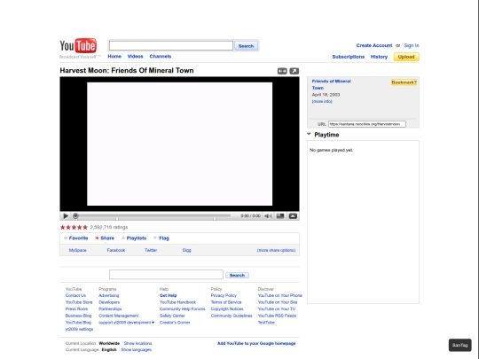
Task: Click the SanTag badge
Action: click(x=460, y=346)
